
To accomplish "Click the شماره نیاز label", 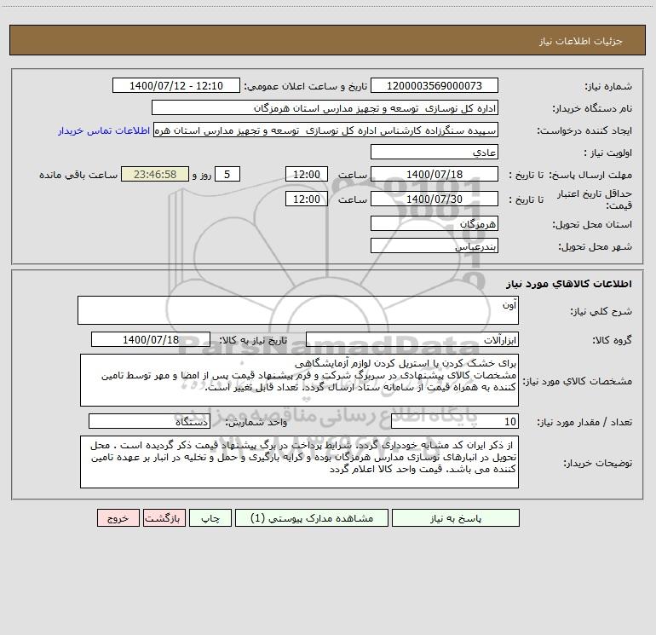I will pyautogui.click(x=608, y=86).
